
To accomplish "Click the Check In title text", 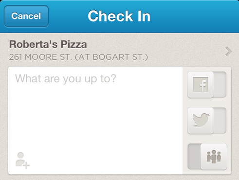I will coord(119,16).
